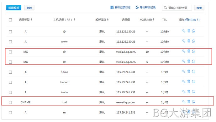The width and height of the screenshot is (216, 122).
Task: Click the luohu host record cell
Action: [x=64, y=92]
